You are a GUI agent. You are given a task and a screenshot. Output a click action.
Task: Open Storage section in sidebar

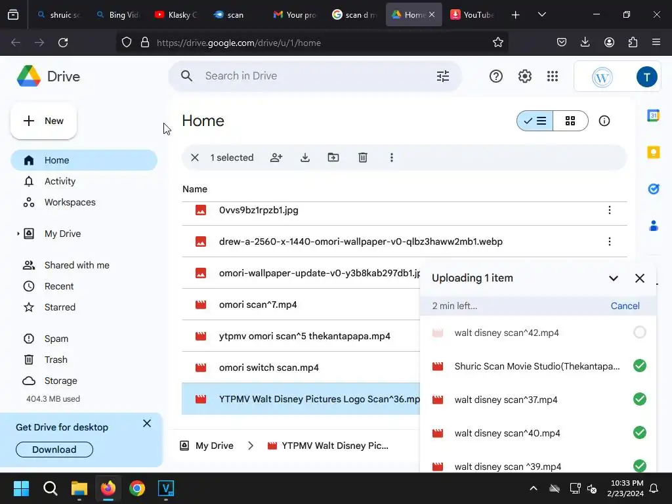coord(84,381)
